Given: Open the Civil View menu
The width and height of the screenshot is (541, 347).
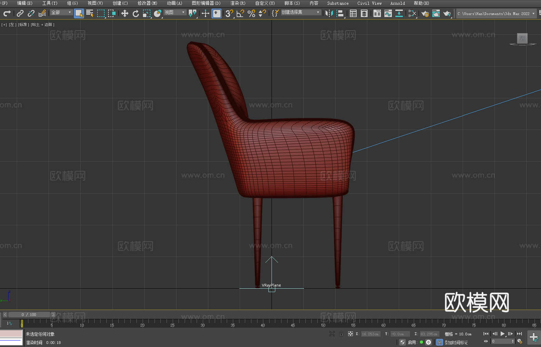Looking at the screenshot, I should click(x=369, y=3).
